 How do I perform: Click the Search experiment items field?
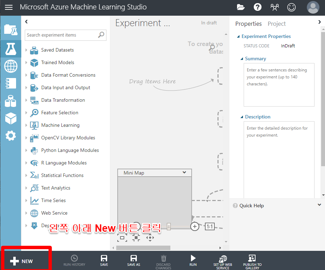point(66,35)
